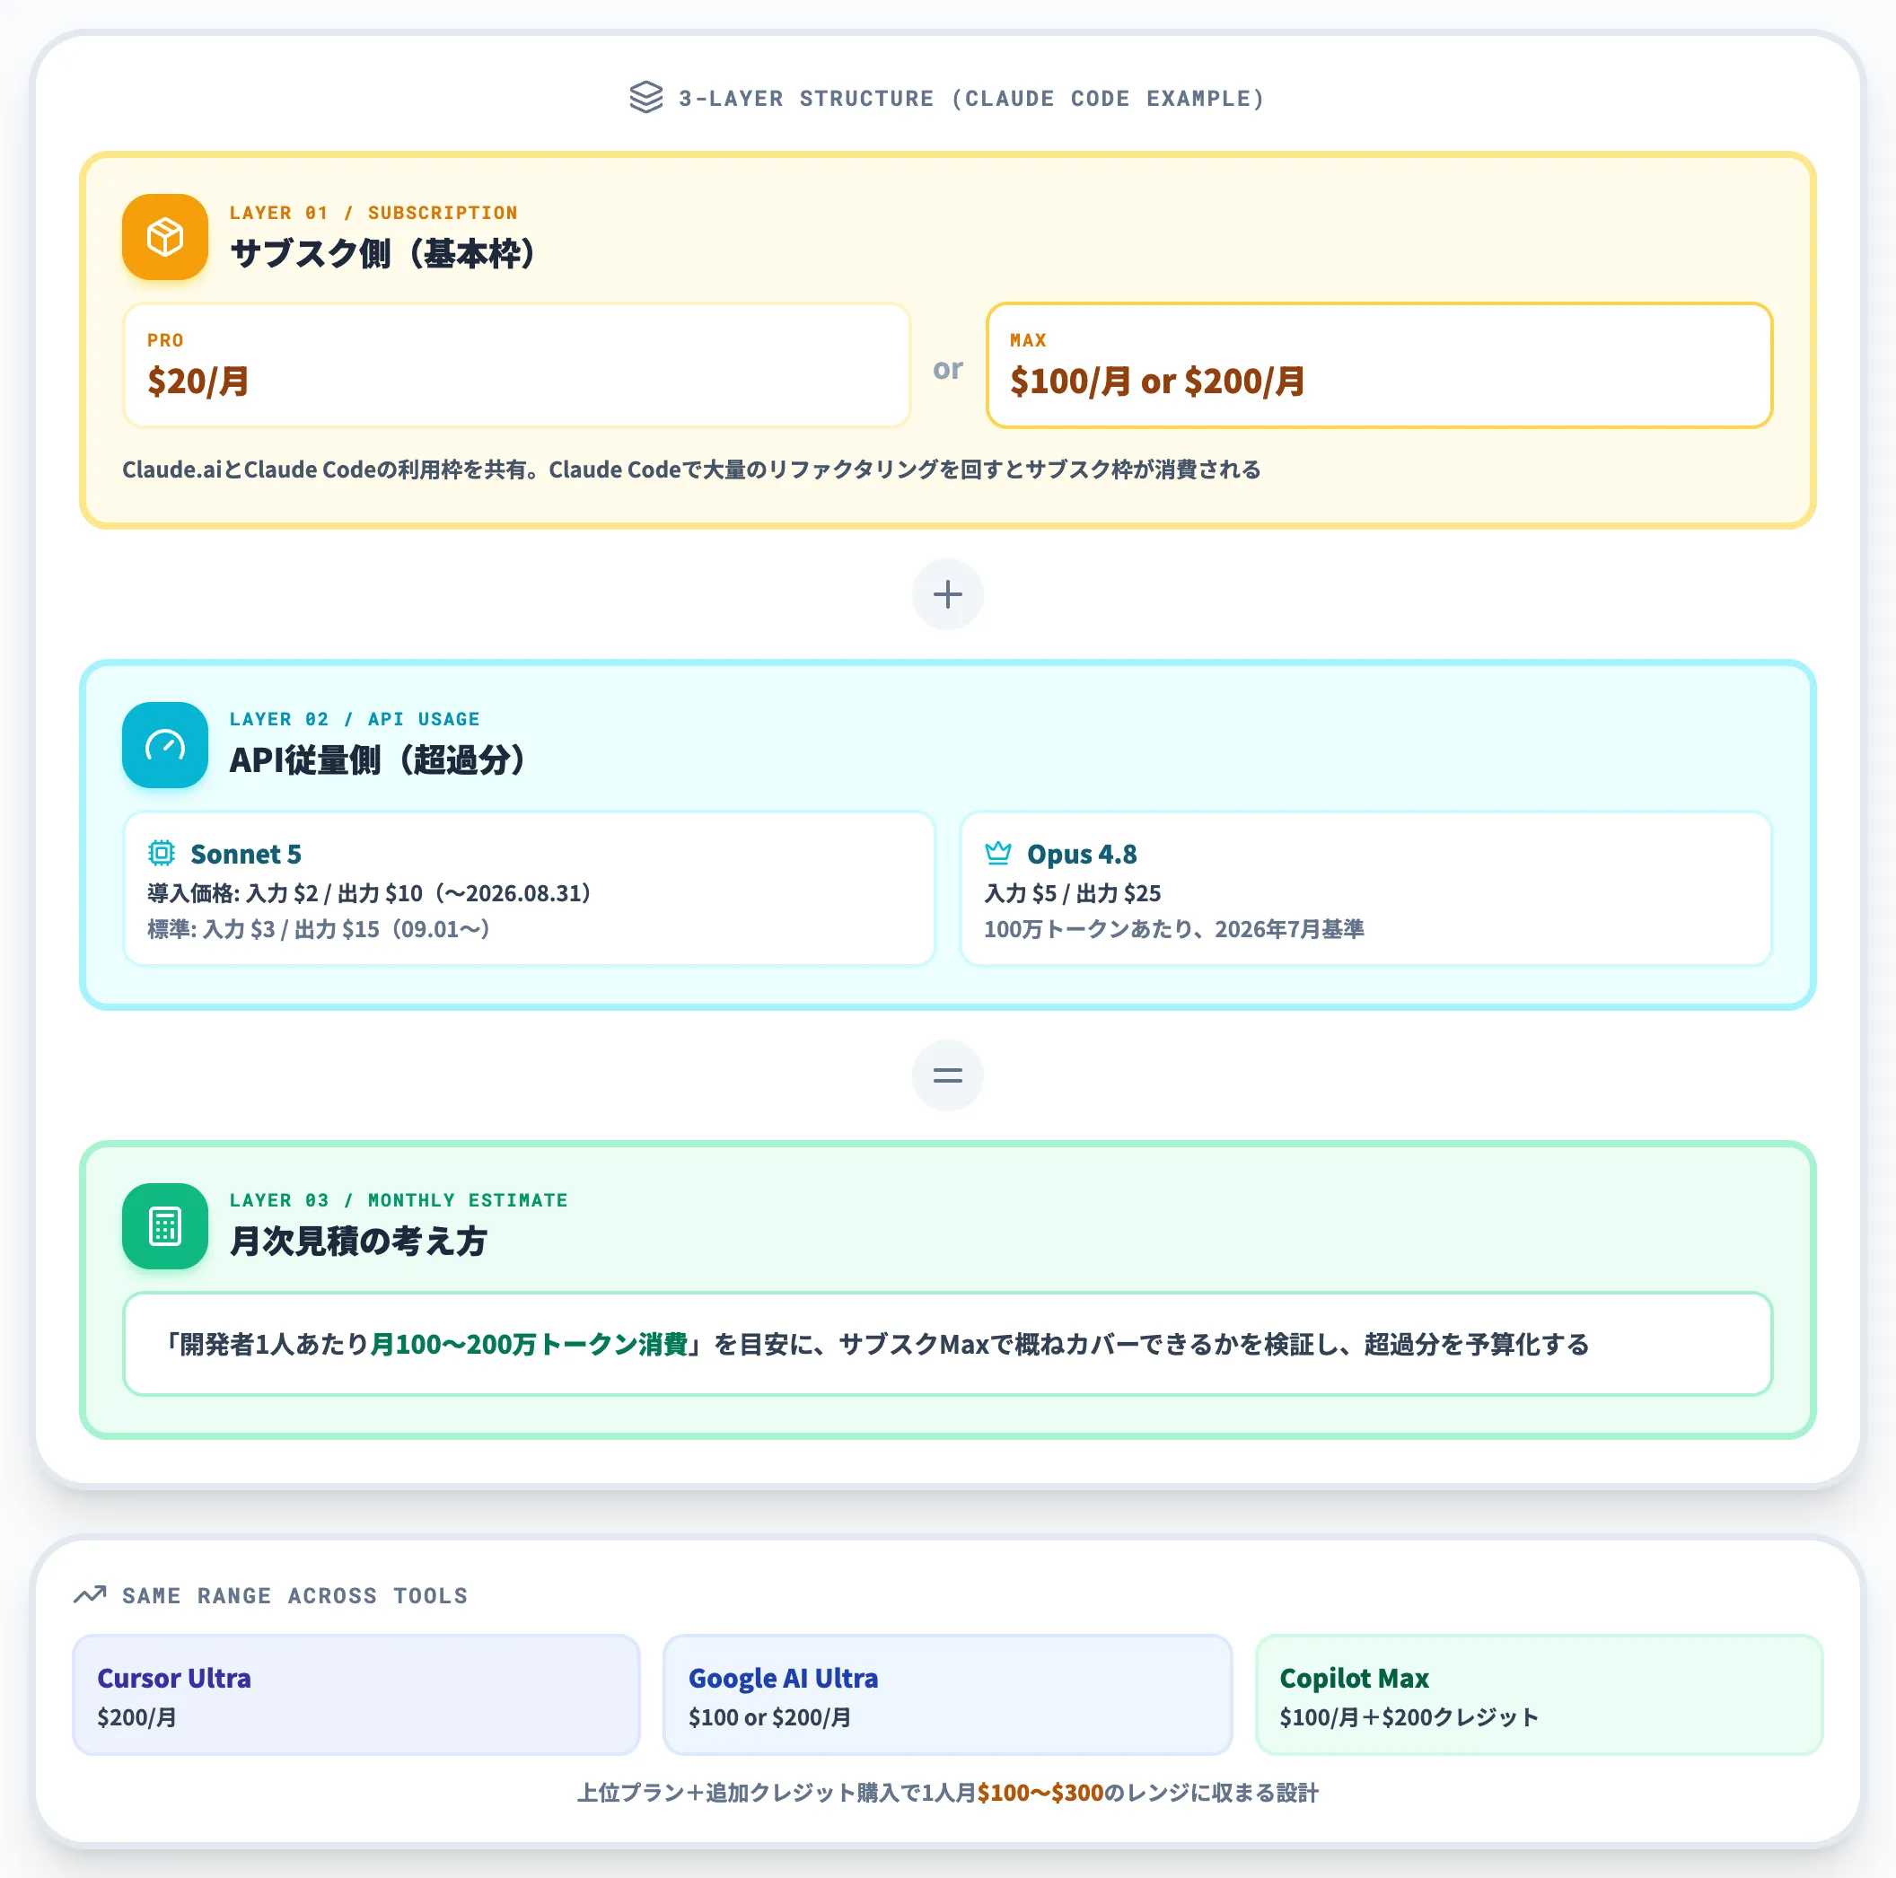Click the text '100万トークンあたり、2026年7月基準'
1896x1878 pixels.
coord(1173,929)
